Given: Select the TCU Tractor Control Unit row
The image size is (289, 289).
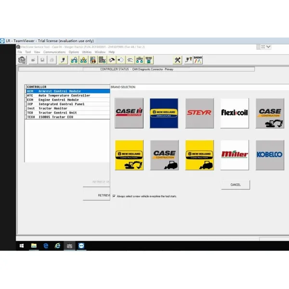Looking at the screenshot, I should [x=68, y=113].
